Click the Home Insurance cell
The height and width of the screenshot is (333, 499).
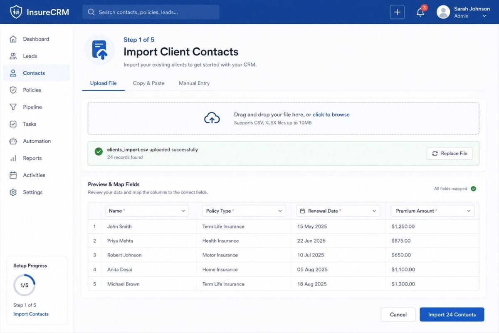click(220, 270)
